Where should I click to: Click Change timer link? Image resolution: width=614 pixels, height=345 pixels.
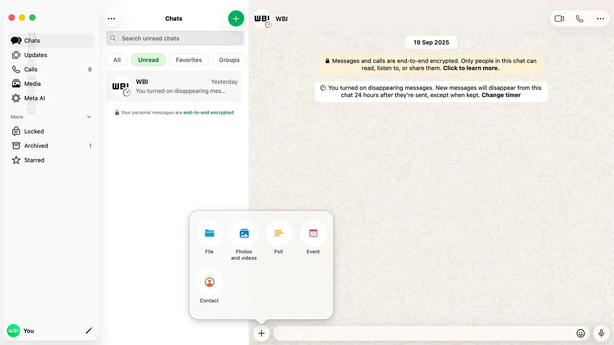tap(501, 95)
